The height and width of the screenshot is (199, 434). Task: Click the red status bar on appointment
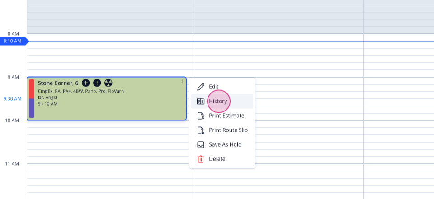pyautogui.click(x=32, y=89)
